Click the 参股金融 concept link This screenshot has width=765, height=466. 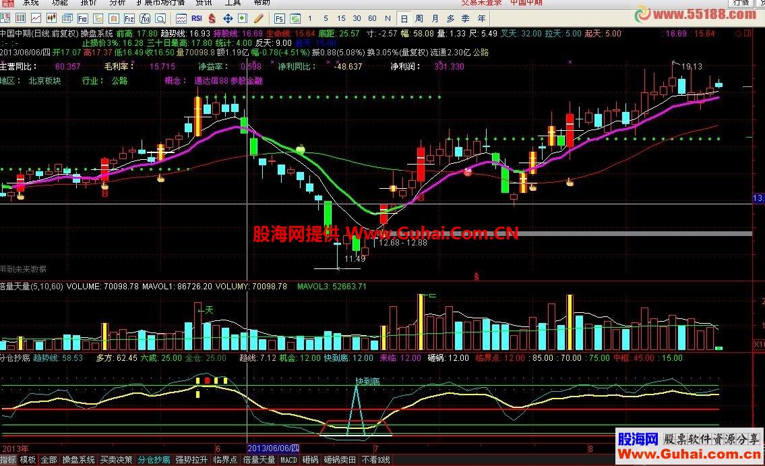click(247, 80)
